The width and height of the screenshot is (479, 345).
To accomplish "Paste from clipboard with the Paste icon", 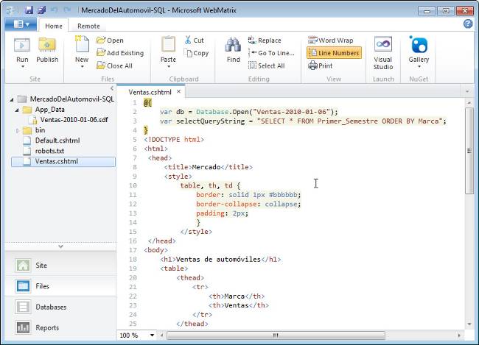I will [x=168, y=45].
